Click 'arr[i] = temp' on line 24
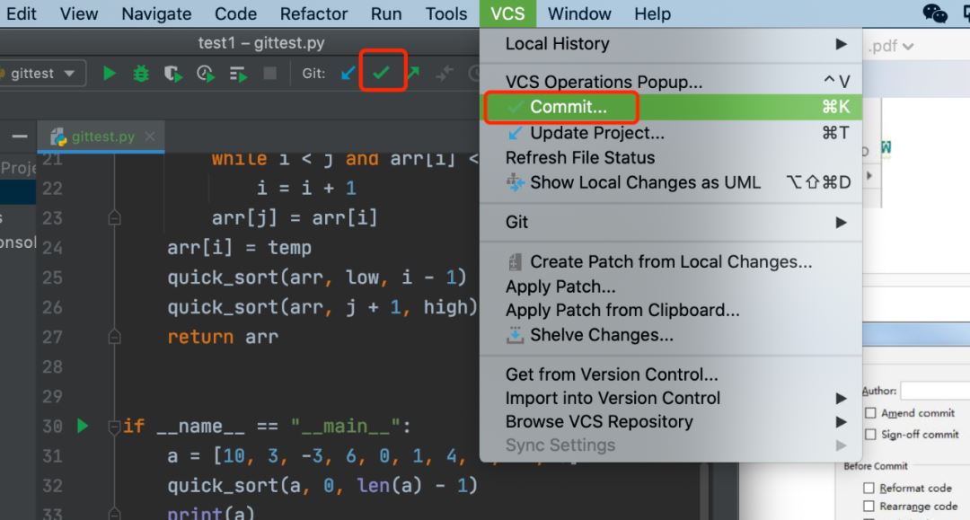The width and height of the screenshot is (970, 520). pos(240,248)
